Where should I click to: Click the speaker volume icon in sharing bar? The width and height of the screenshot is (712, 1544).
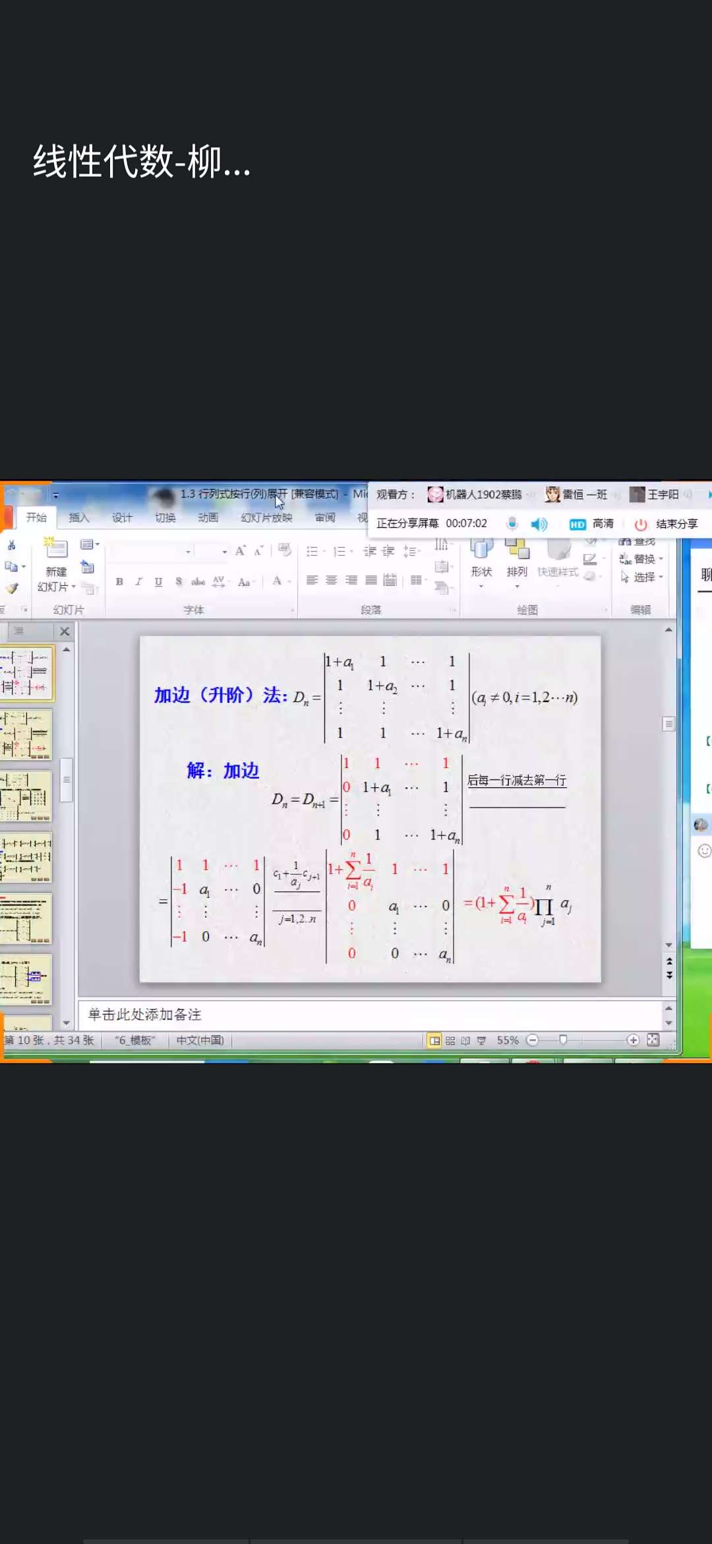click(x=539, y=524)
